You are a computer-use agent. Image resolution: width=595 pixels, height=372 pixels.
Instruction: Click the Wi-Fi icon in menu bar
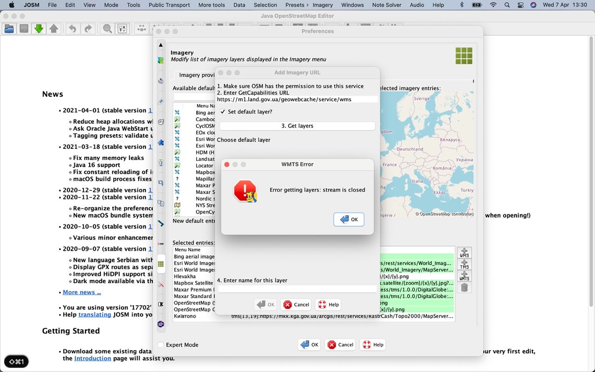[493, 5]
